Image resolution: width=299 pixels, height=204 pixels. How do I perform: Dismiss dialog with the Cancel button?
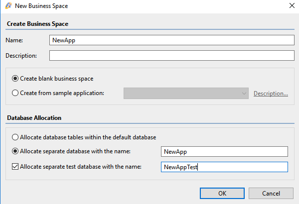[271, 194]
